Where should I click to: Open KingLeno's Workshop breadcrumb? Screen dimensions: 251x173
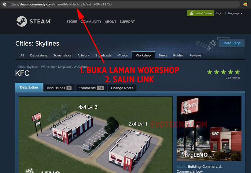pos(73,67)
